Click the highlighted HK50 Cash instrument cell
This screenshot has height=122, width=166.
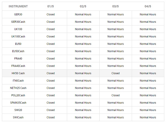[18, 73]
